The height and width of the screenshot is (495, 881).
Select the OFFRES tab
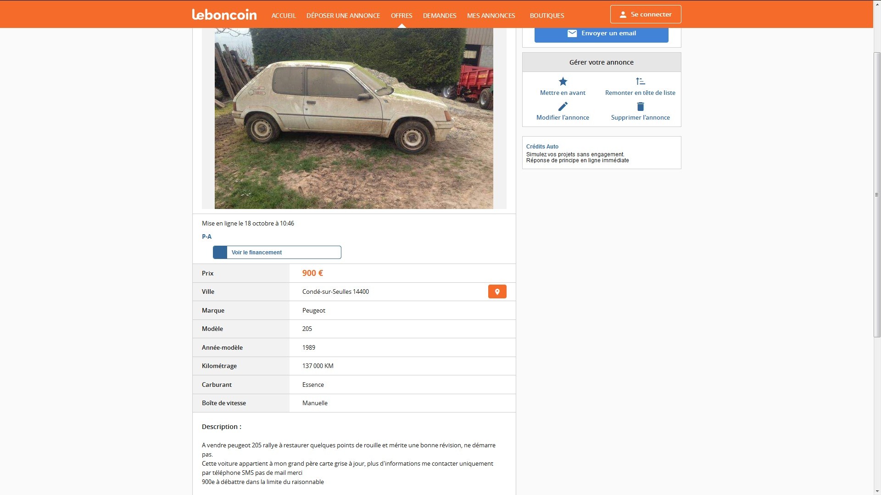tap(401, 16)
